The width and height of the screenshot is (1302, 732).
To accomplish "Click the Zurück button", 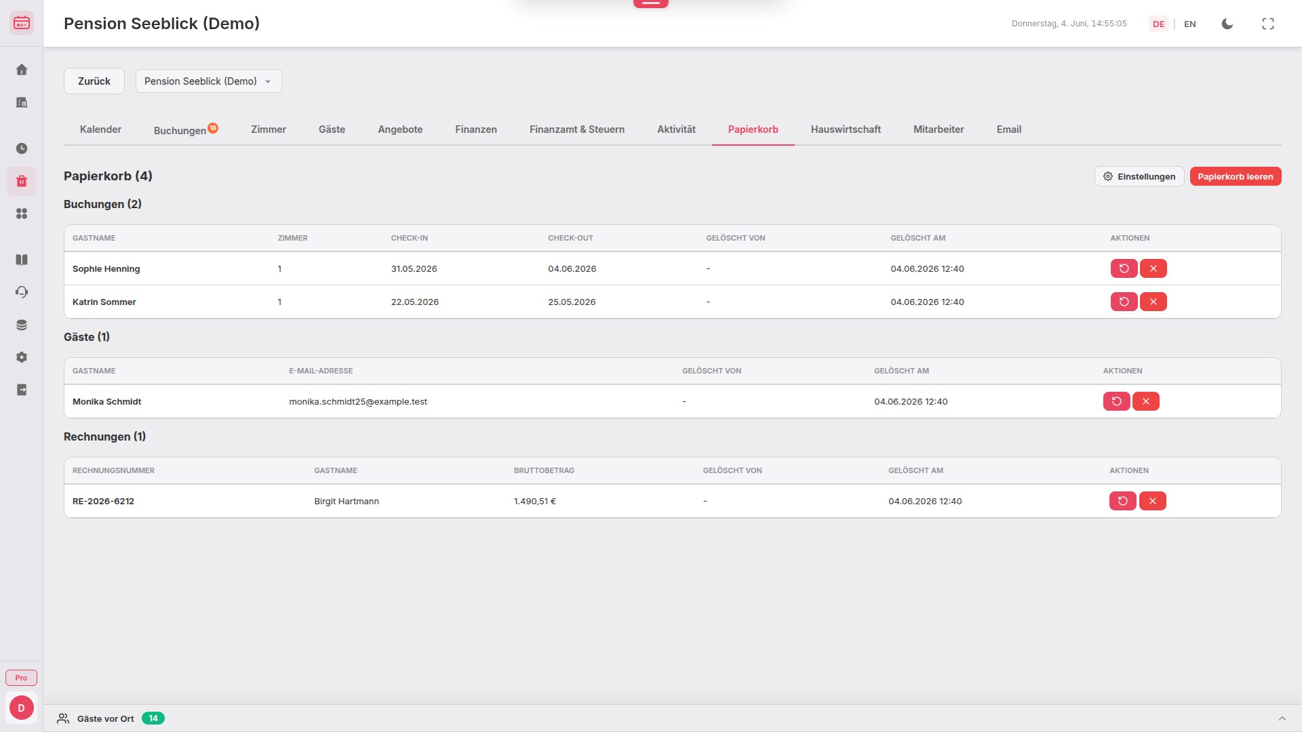I will tap(94, 81).
